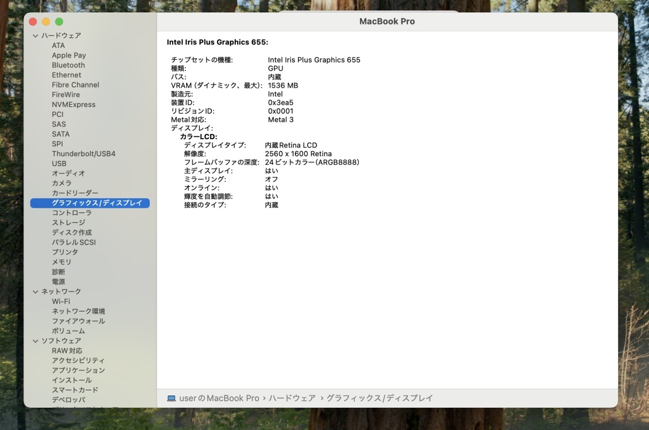Open the FireWire entry

pyautogui.click(x=66, y=95)
